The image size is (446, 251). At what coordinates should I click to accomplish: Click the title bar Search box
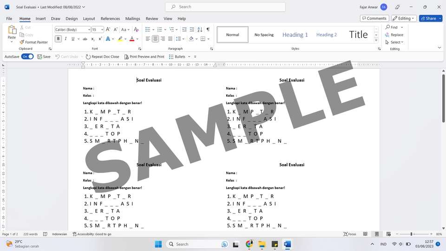225,7
